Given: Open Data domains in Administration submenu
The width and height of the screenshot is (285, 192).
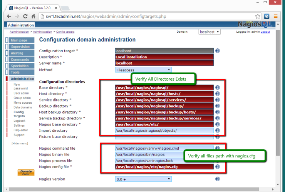Looking at the screenshot, I should click(22, 107).
